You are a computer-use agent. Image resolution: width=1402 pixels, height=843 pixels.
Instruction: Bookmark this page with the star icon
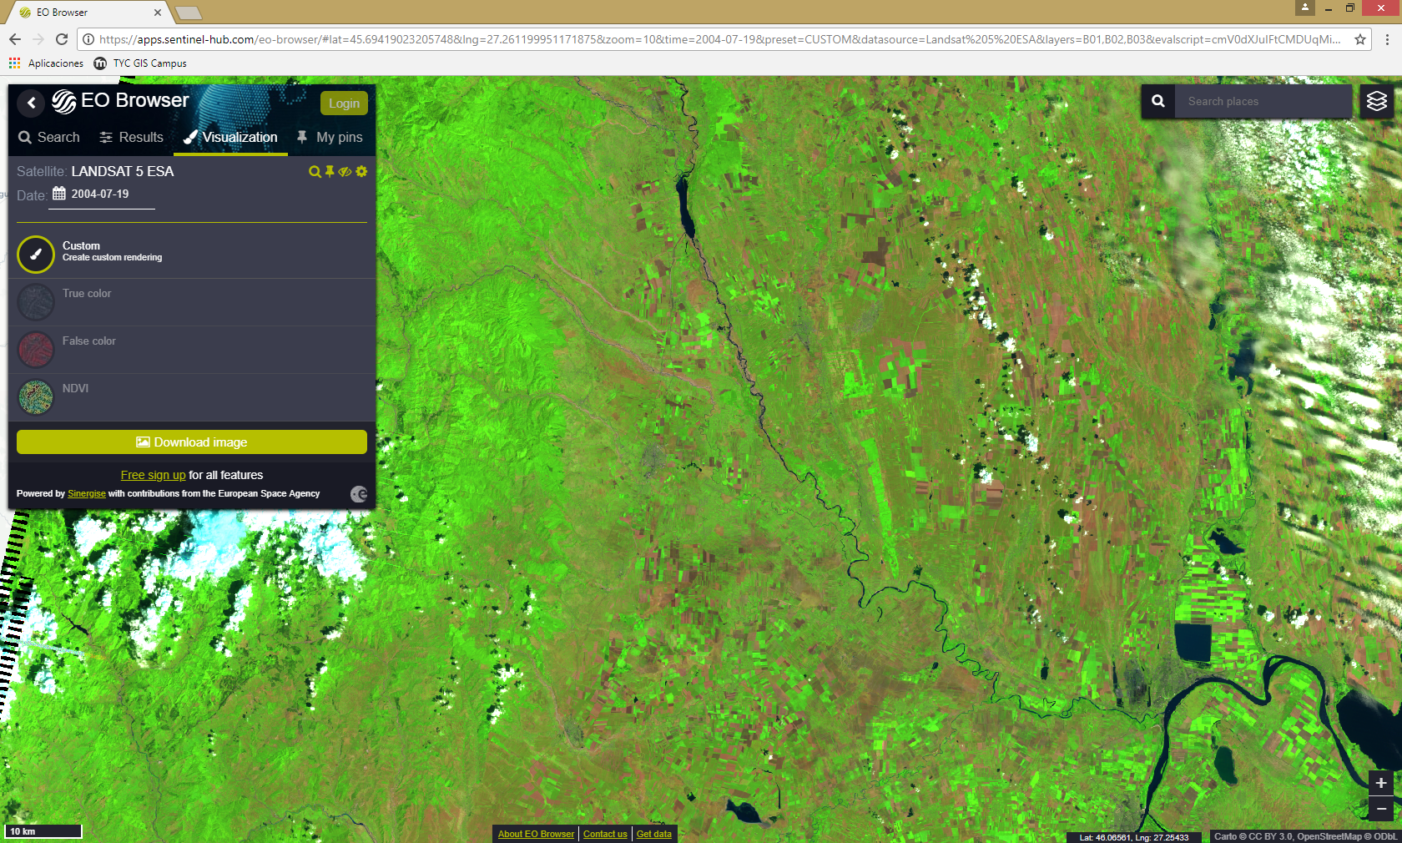tap(1359, 39)
